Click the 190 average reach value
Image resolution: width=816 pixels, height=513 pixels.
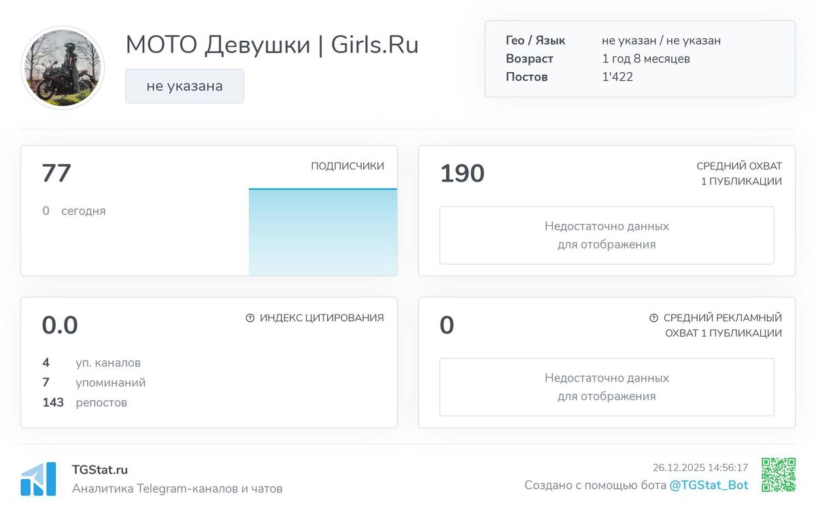[x=462, y=173]
